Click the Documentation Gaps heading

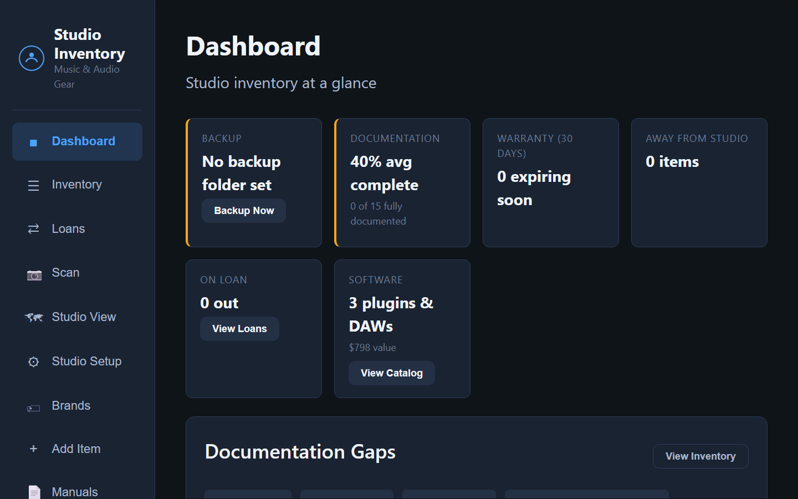(x=300, y=452)
